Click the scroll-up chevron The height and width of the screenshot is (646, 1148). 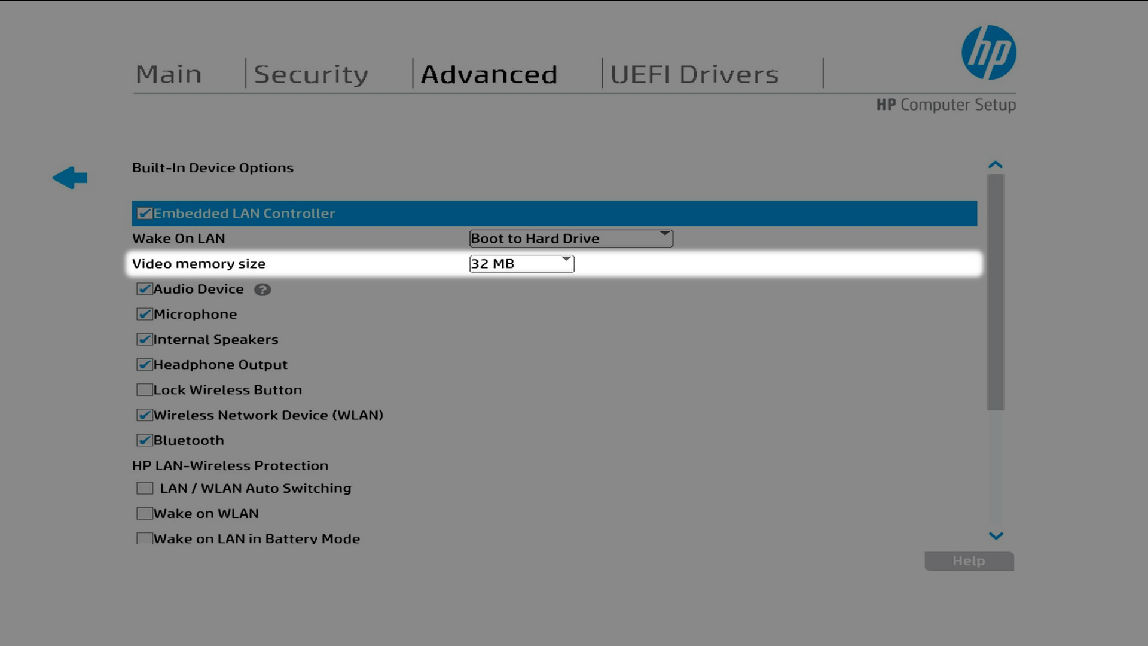994,163
